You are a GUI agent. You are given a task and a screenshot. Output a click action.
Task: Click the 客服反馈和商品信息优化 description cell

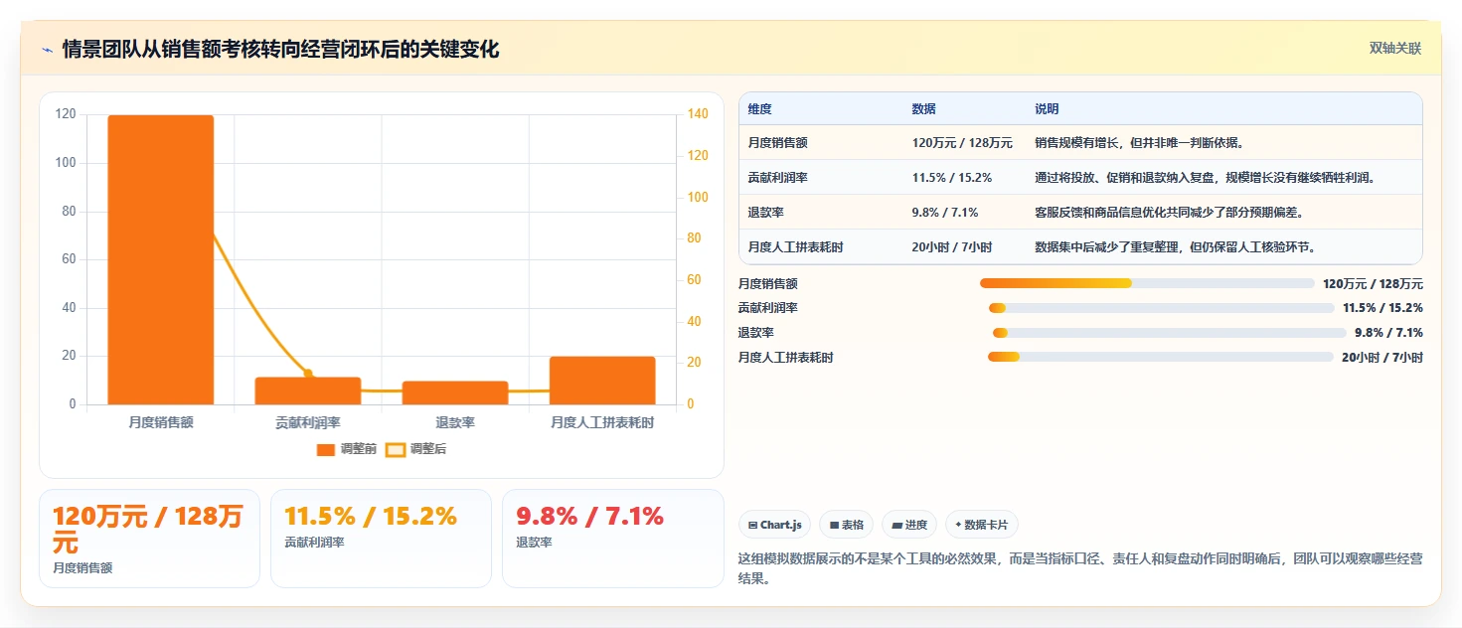1169,213
